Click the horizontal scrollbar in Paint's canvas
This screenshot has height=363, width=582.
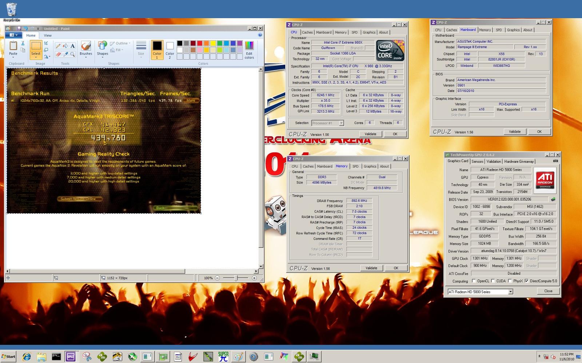(97, 271)
